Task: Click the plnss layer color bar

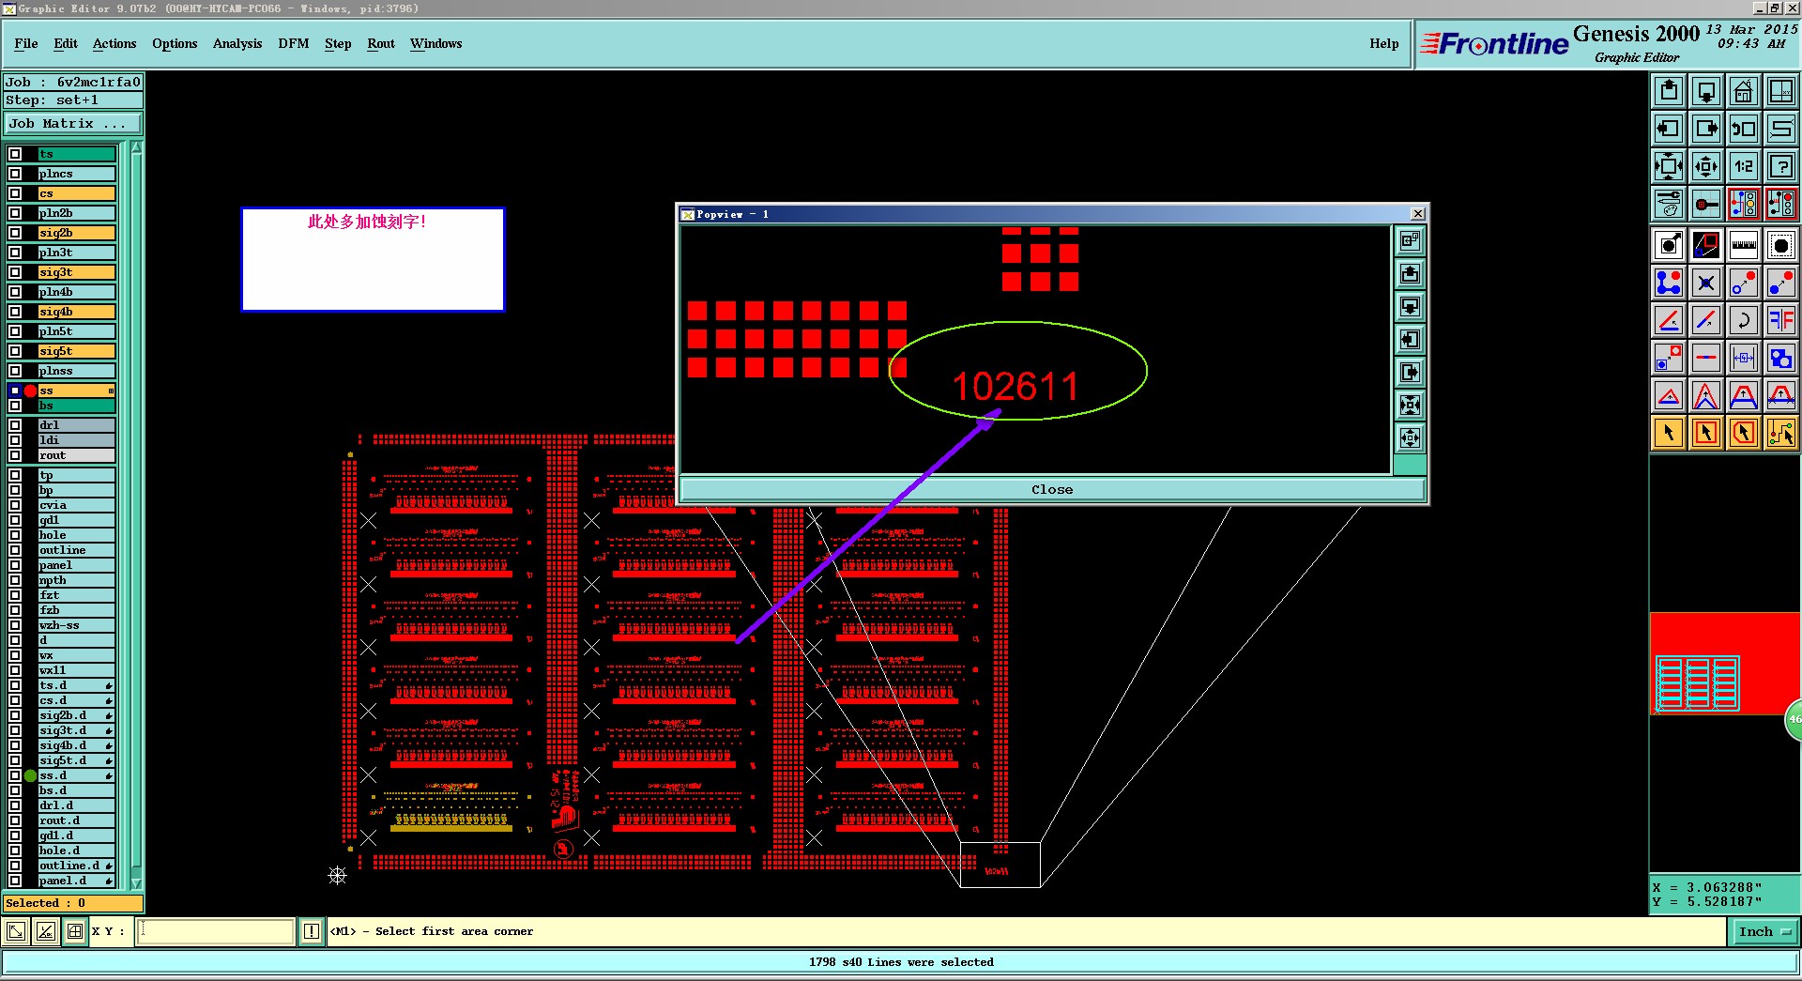Action: click(76, 371)
